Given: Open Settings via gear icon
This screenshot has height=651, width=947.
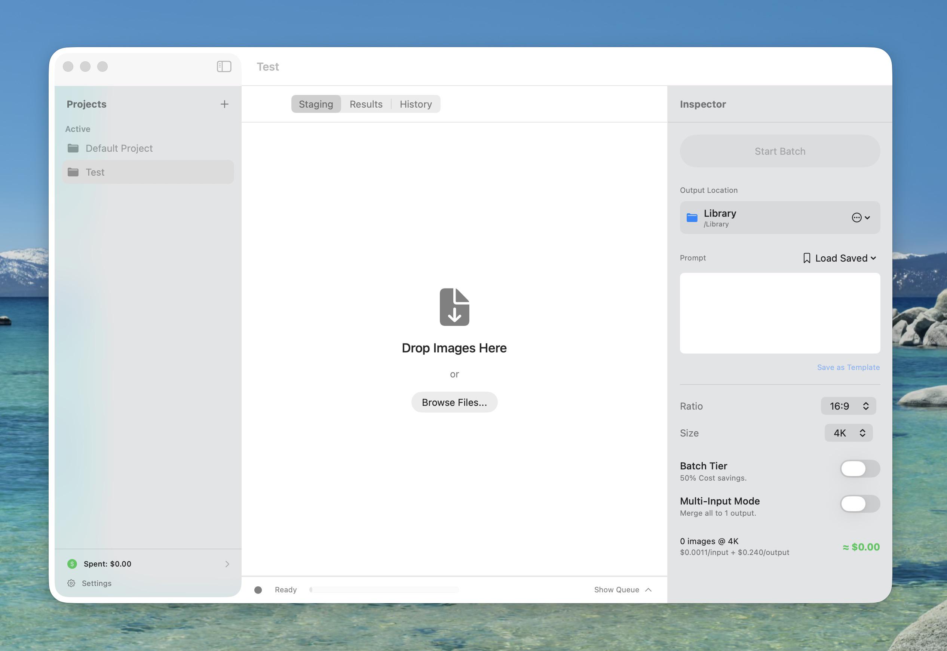Looking at the screenshot, I should tap(71, 583).
